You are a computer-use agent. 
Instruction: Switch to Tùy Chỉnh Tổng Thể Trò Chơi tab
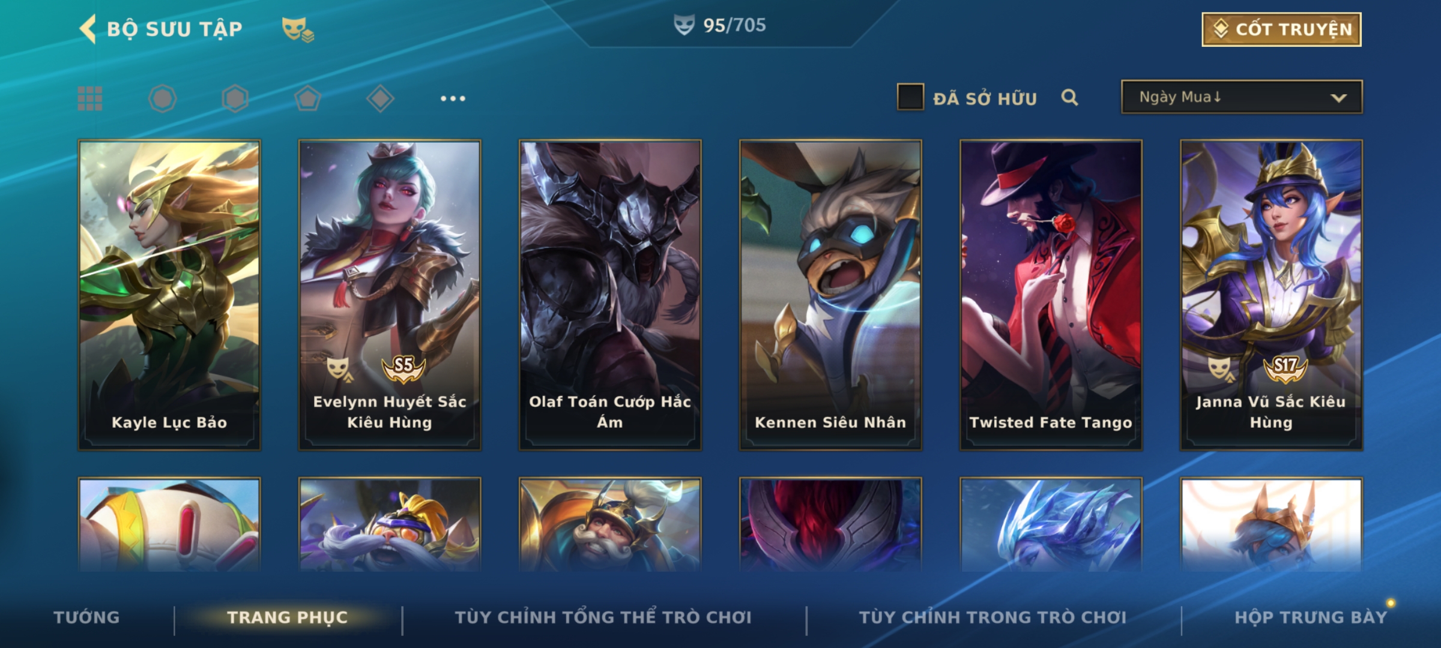pyautogui.click(x=603, y=617)
